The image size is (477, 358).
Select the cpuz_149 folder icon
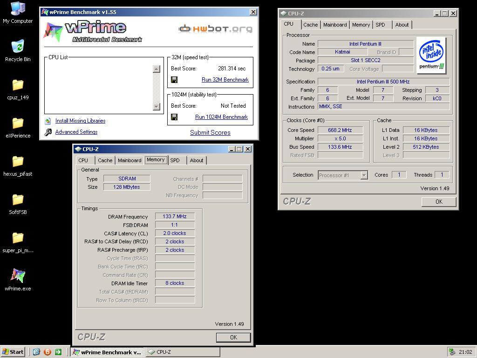(x=18, y=85)
